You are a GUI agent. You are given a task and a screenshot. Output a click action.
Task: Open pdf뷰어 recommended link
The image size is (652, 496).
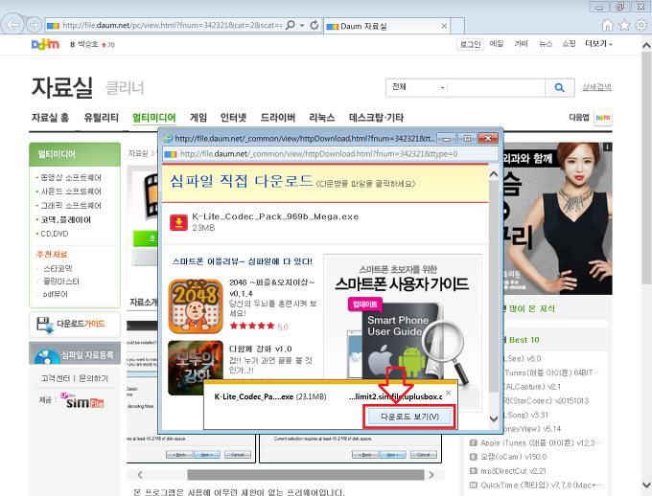[56, 294]
